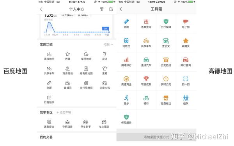The height and width of the screenshot is (146, 234).
Task: Open 常用地址 home icon
Action: click(x=86, y=56)
